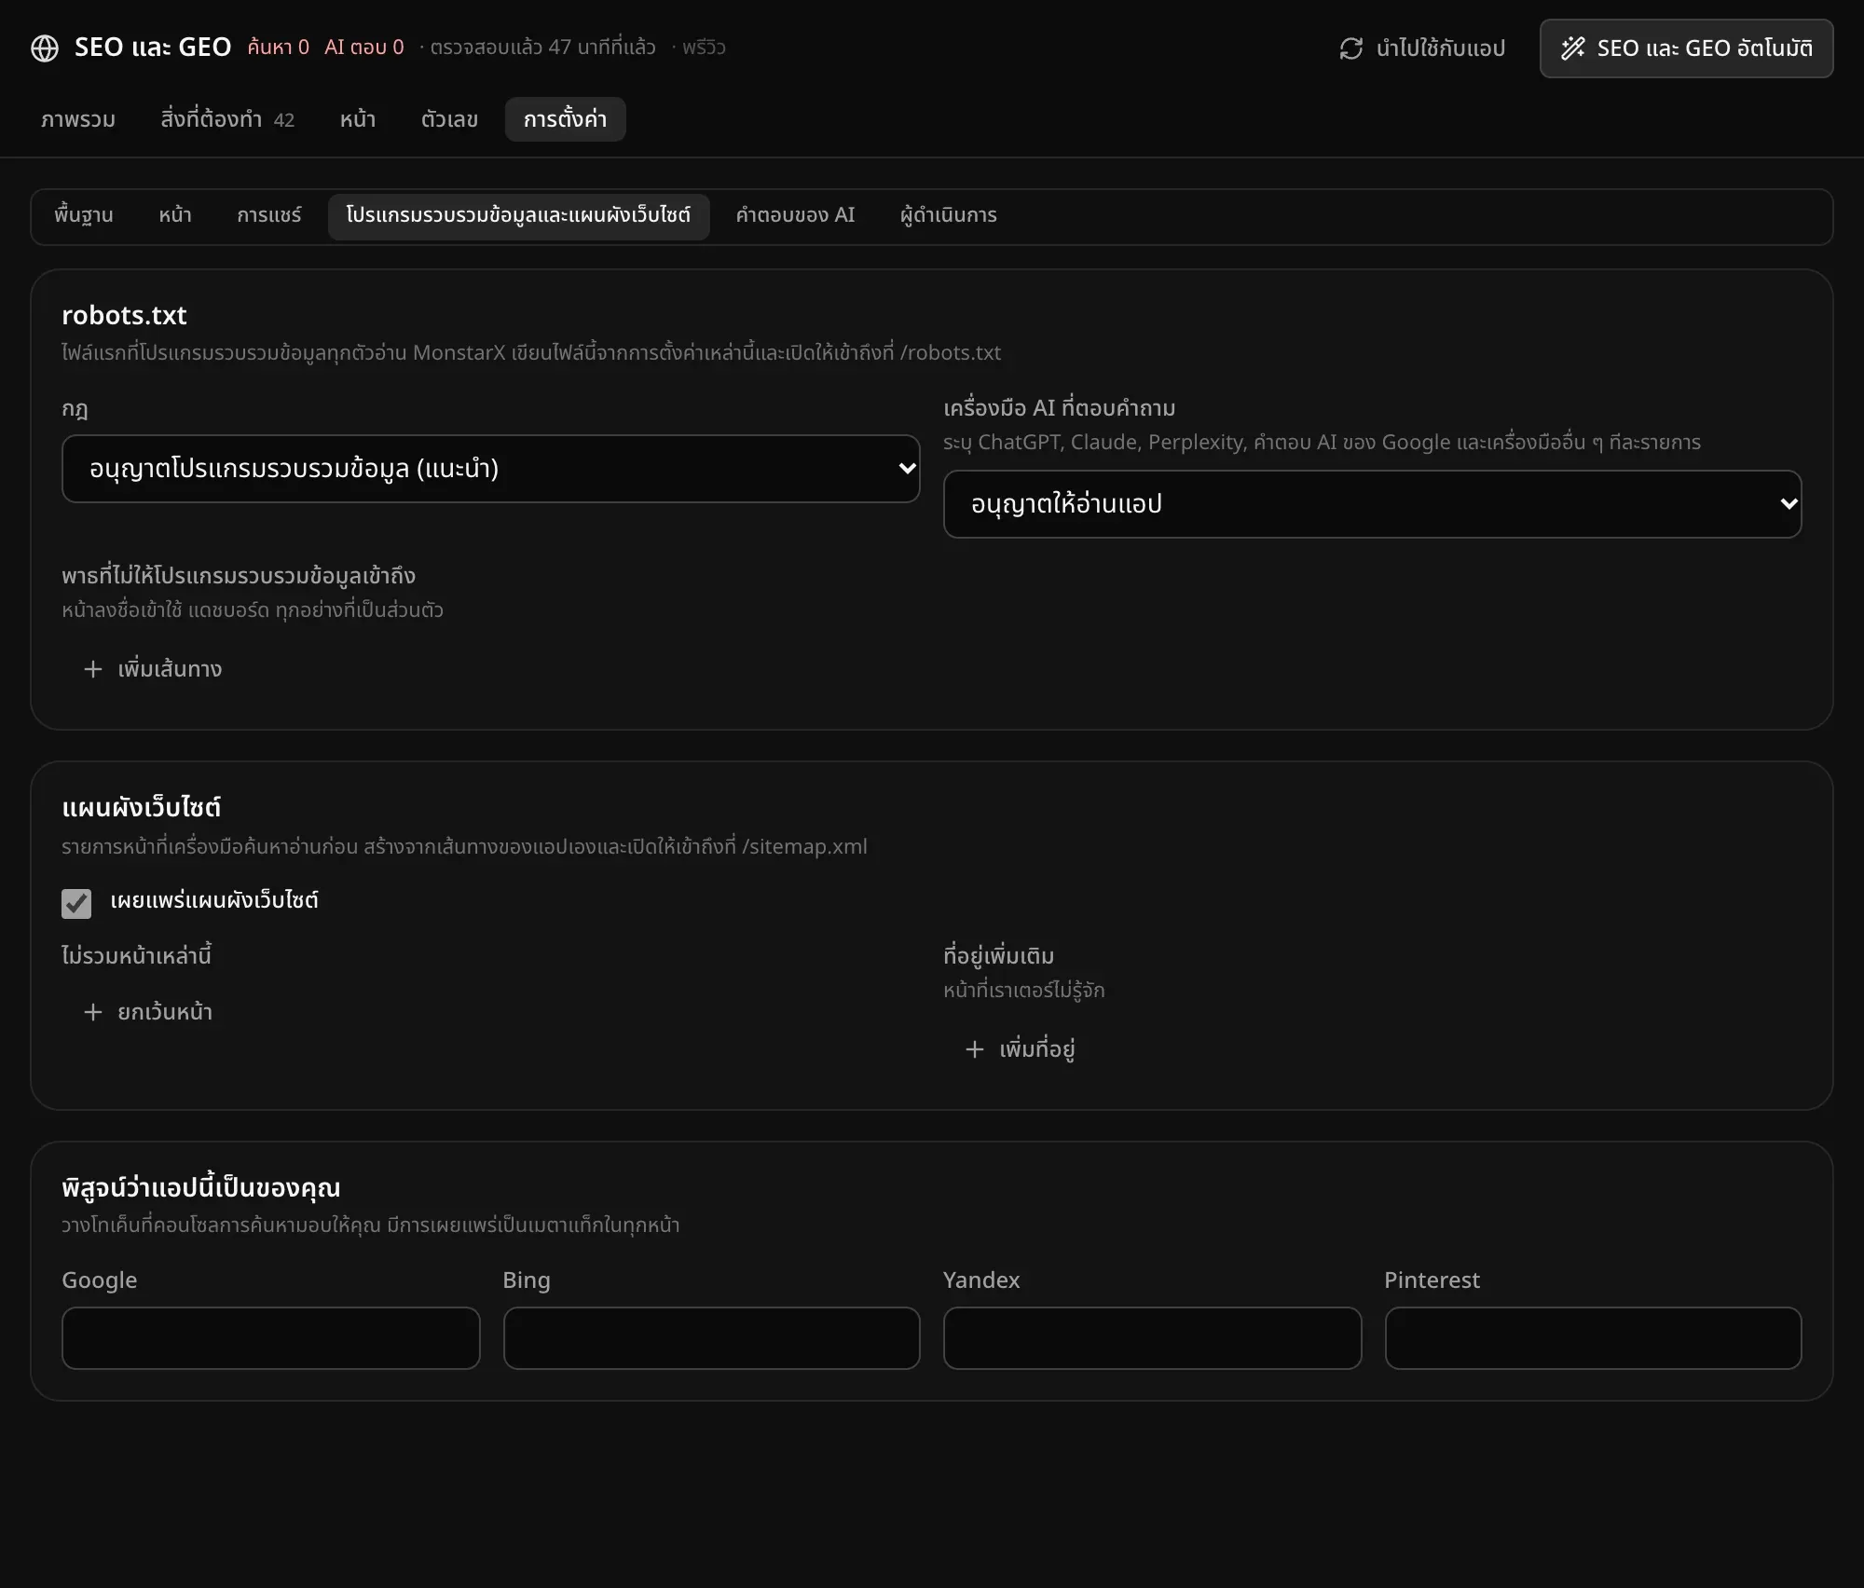Open the เครื่องมือ AI ที่ตอบคำถาม dropdown

1373,504
